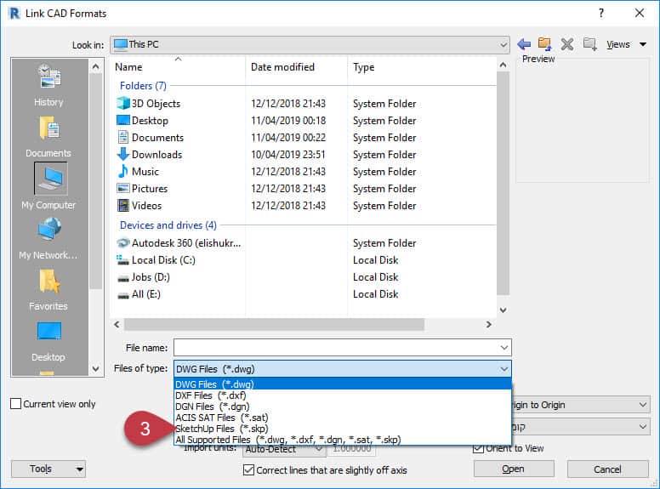Select the All (E:) drive icon
660x489 pixels.
(123, 295)
